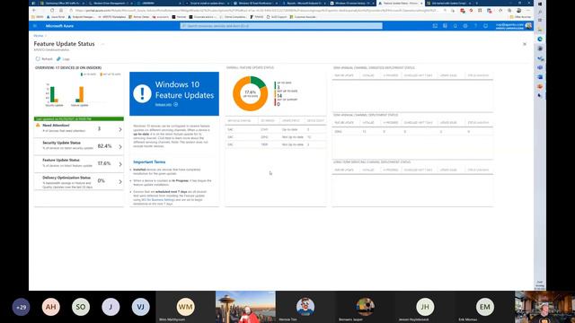Image resolution: width=575 pixels, height=323 pixels.
Task: Select participant EM video tile
Action: point(485,307)
